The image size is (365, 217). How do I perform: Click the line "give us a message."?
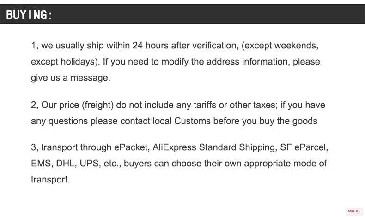(71, 78)
